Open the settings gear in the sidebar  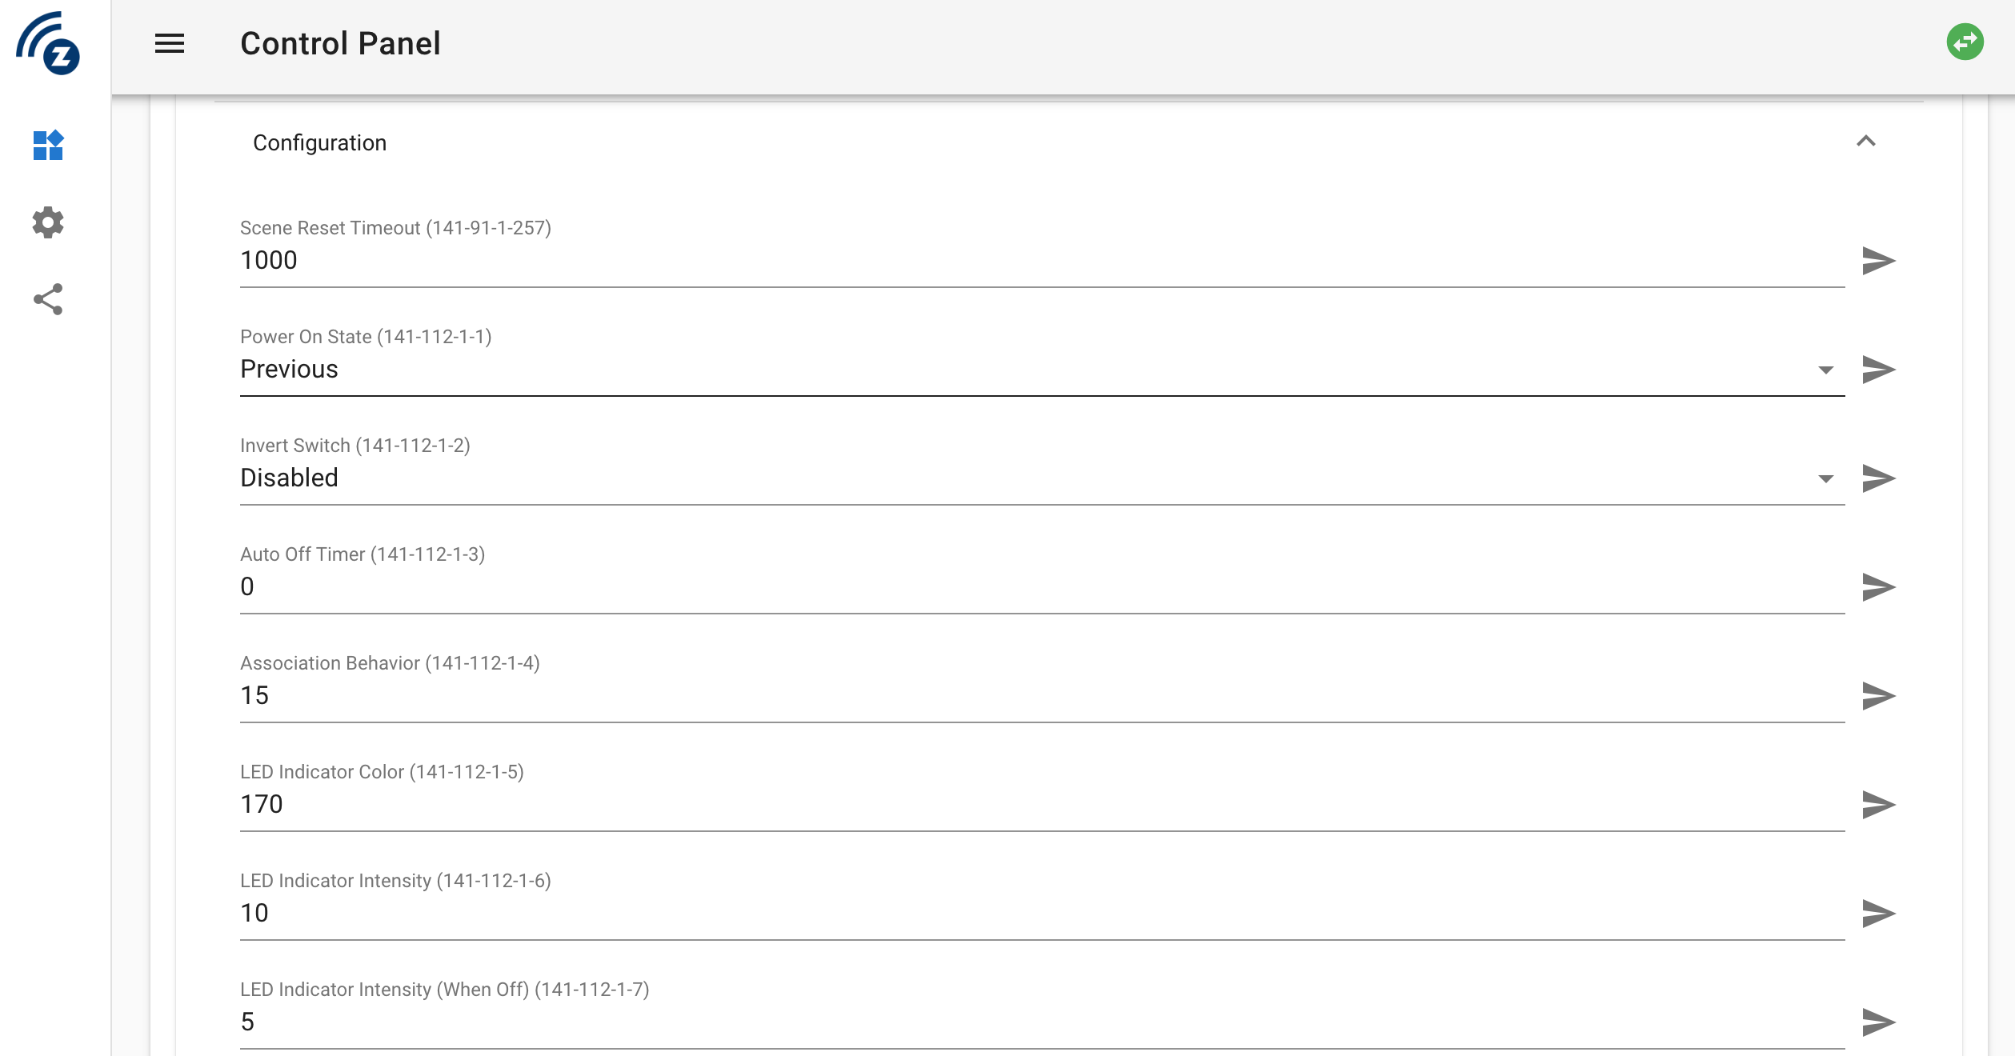click(46, 223)
